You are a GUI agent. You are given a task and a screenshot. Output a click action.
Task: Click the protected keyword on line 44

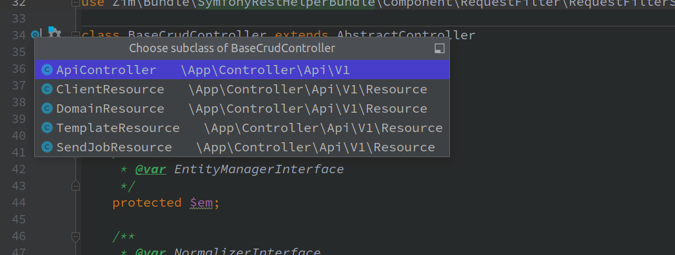pyautogui.click(x=147, y=203)
